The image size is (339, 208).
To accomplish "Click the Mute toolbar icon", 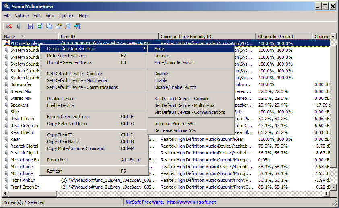I will pyautogui.click(x=9, y=26).
